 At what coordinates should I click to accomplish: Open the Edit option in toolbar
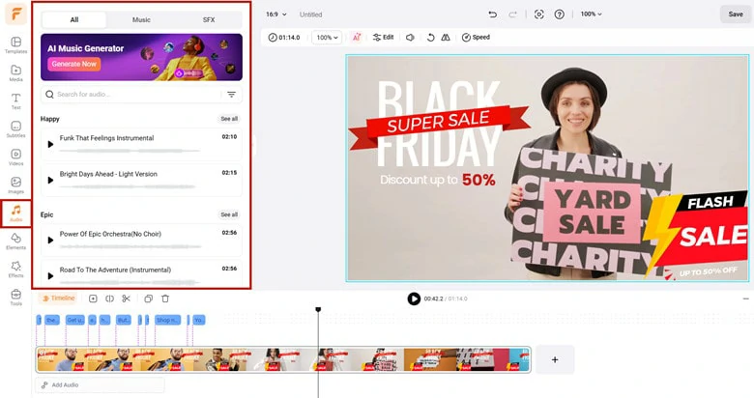(383, 37)
